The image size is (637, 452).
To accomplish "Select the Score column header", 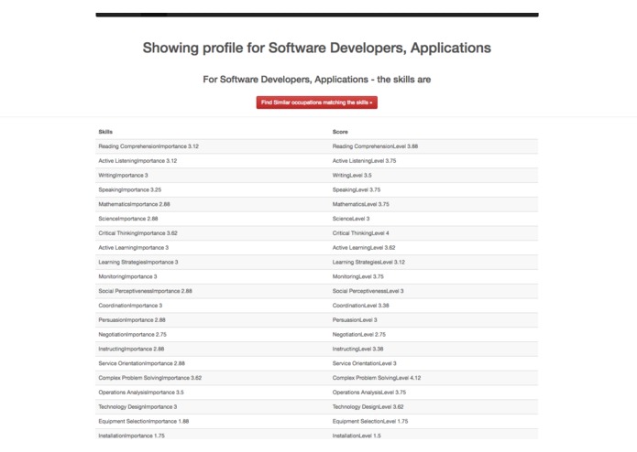I will tap(340, 132).
